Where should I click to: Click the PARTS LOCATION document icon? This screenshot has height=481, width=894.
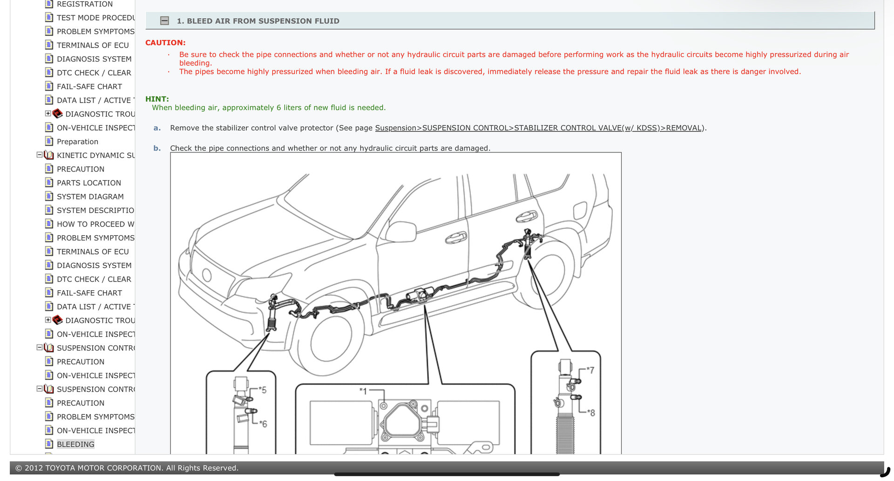[x=49, y=183]
